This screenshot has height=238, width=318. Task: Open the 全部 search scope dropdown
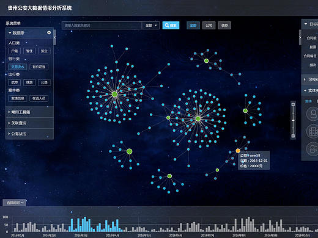click(x=151, y=25)
